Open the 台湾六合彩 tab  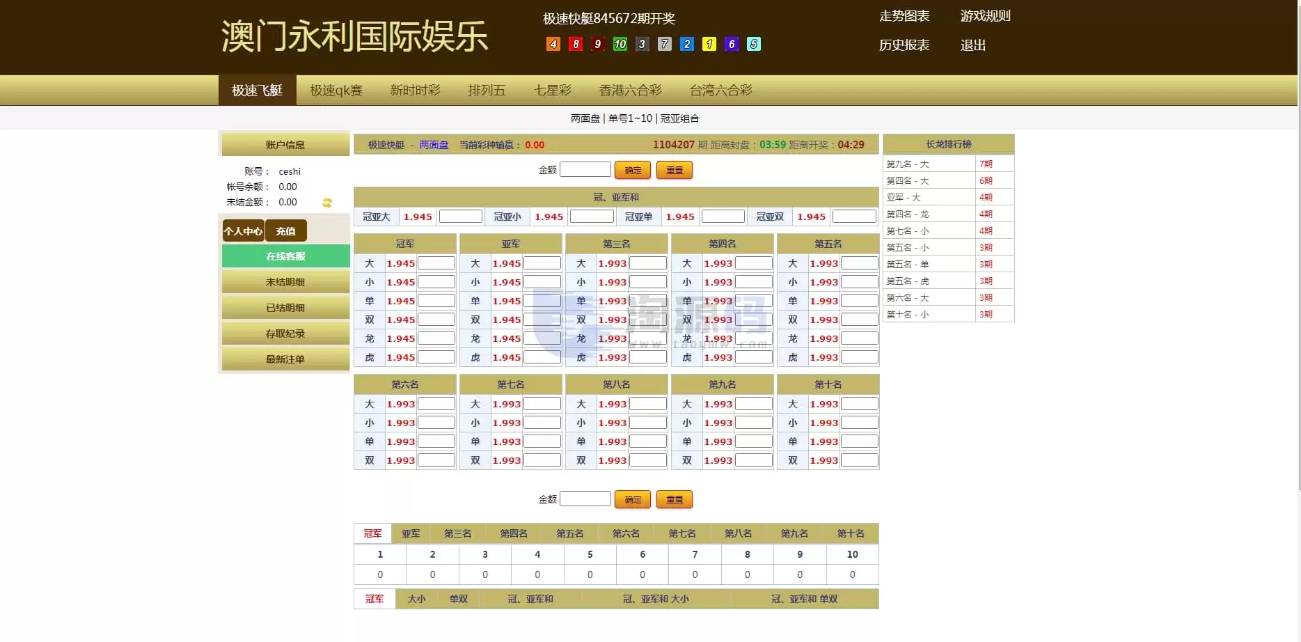(721, 91)
